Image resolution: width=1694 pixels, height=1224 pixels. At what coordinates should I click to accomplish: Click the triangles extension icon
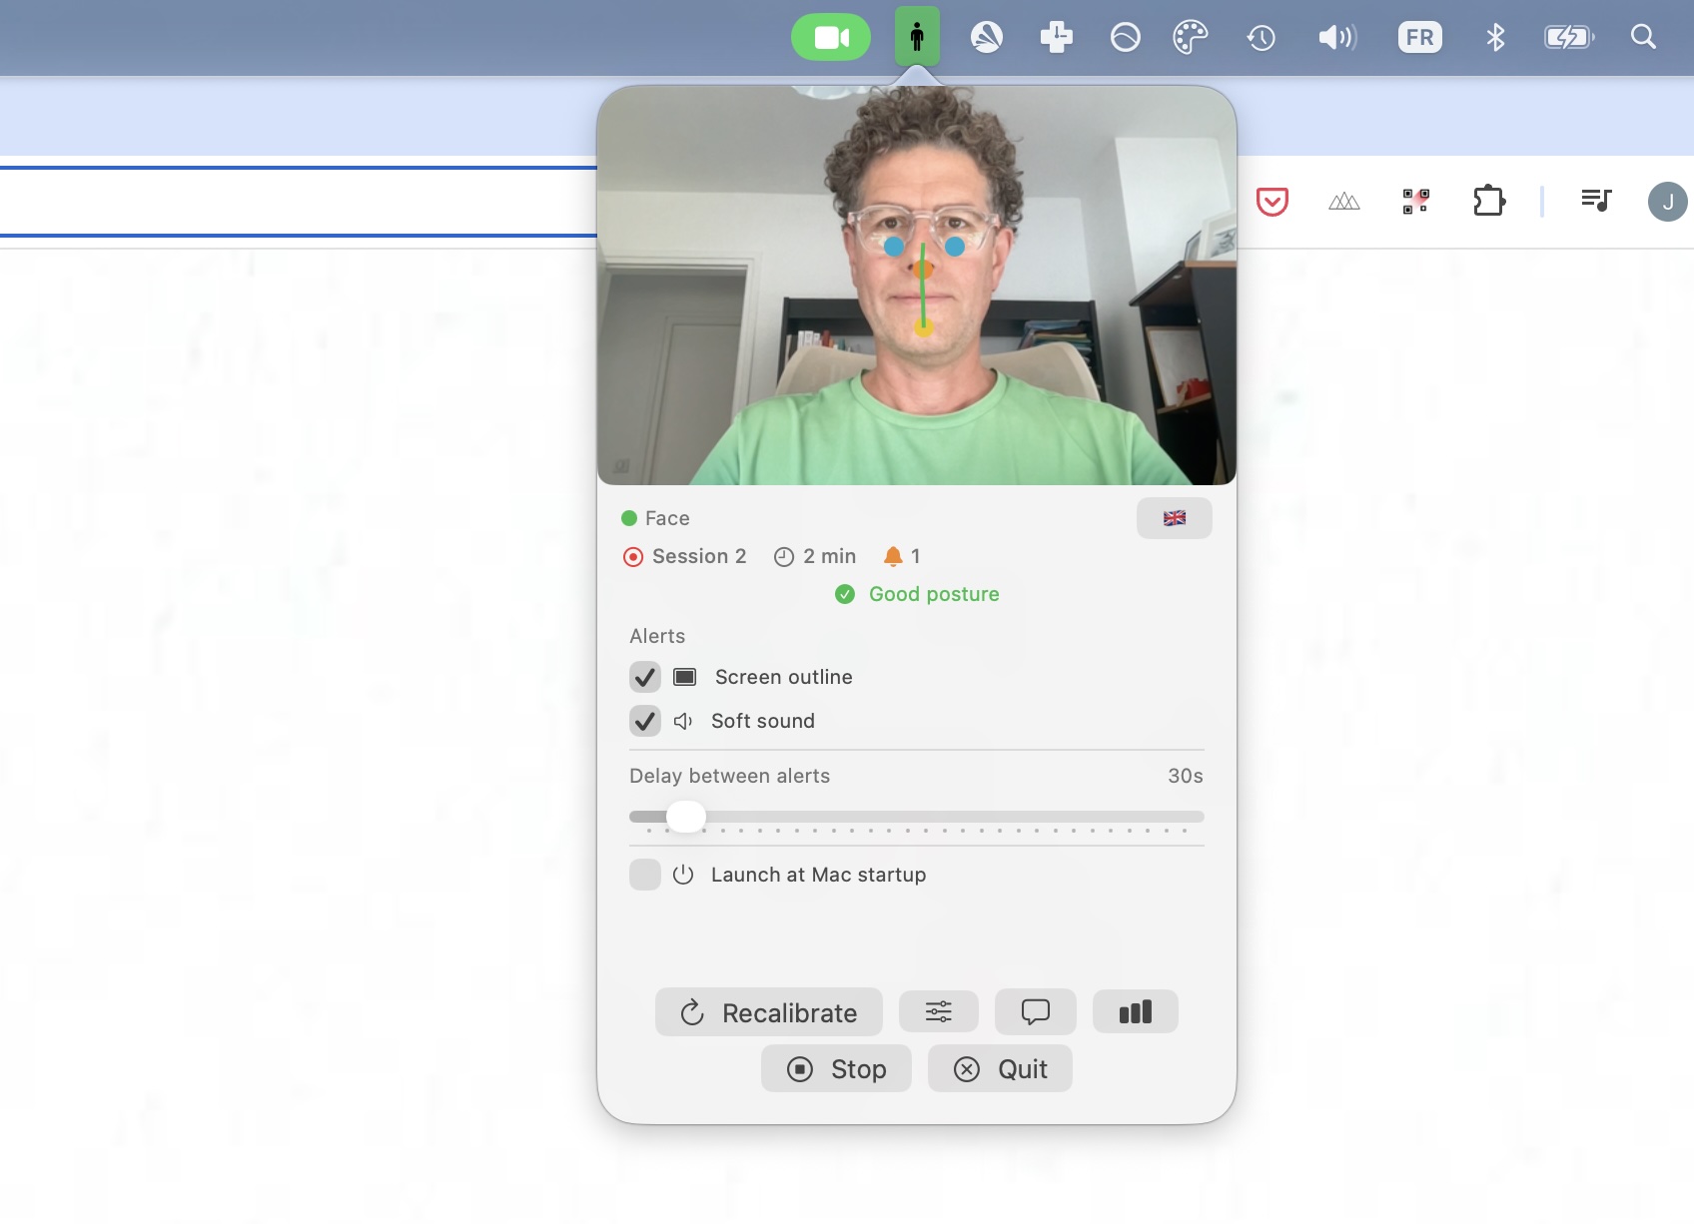coord(1343,202)
